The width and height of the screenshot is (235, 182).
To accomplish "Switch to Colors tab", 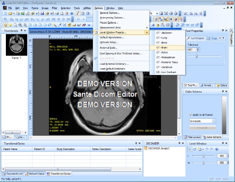I will 222,86.
